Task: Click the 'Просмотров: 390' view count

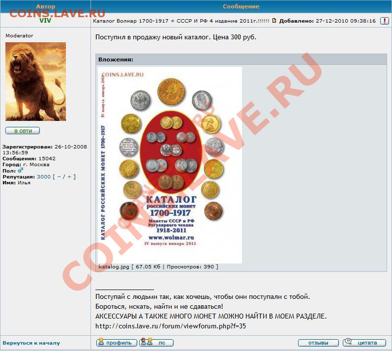Action: point(190,267)
